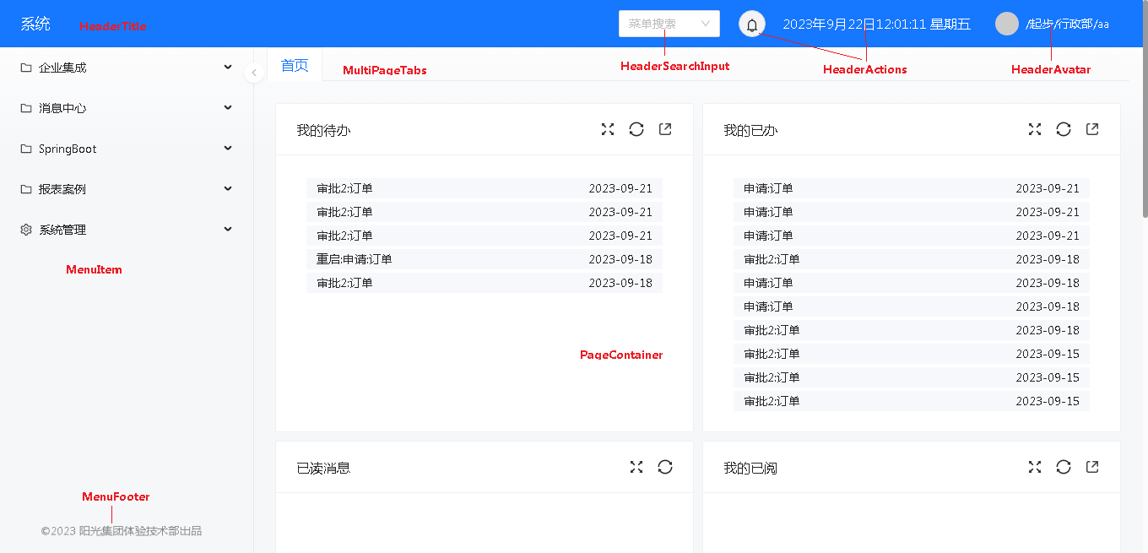Screen dimensions: 1148x553
Task: Open the 重启:申请:订单 todo item
Action: pyautogui.click(x=355, y=259)
